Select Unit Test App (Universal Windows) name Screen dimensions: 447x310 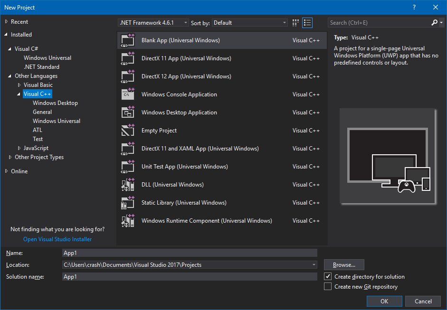coord(185,167)
